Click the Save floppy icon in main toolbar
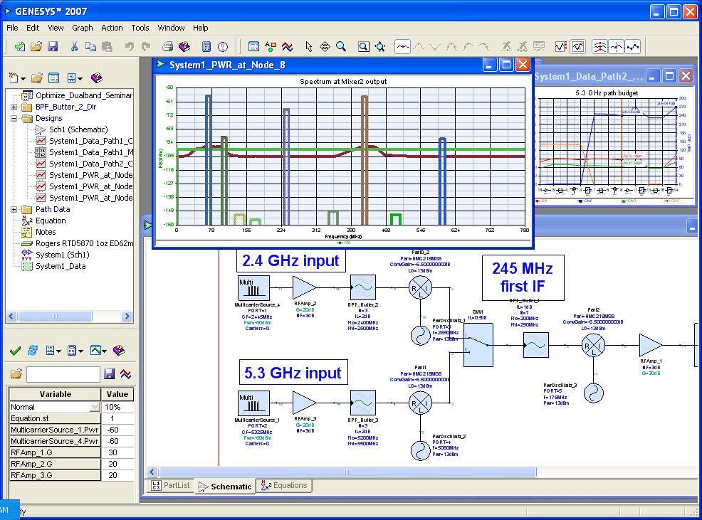This screenshot has height=520, width=702. point(53,46)
